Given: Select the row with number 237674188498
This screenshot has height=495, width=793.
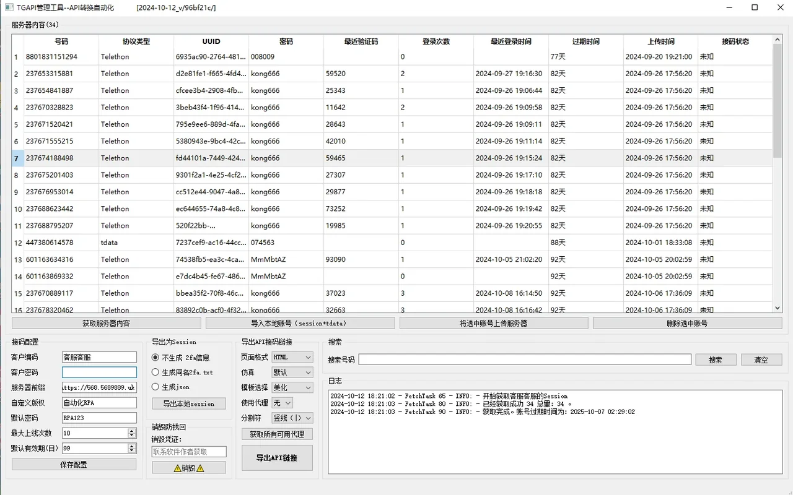Looking at the screenshot, I should point(392,158).
